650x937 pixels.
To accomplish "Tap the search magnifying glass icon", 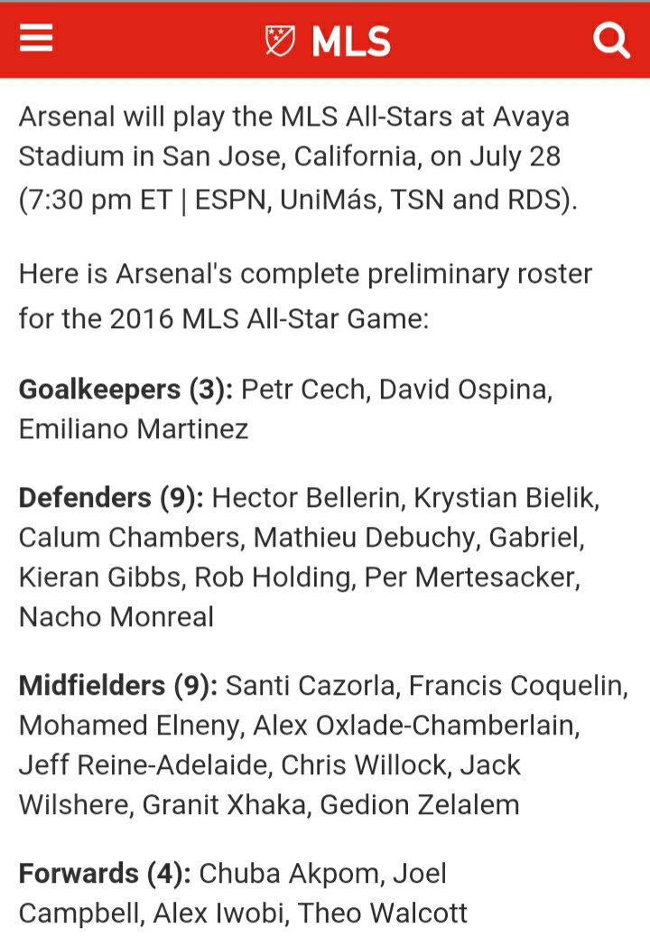I will pyautogui.click(x=611, y=40).
